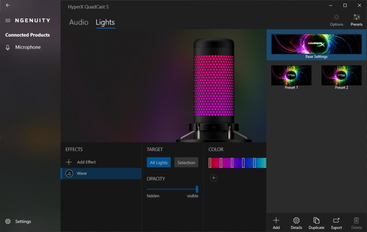
Task: Switch to the Audio tab
Action: tap(79, 22)
